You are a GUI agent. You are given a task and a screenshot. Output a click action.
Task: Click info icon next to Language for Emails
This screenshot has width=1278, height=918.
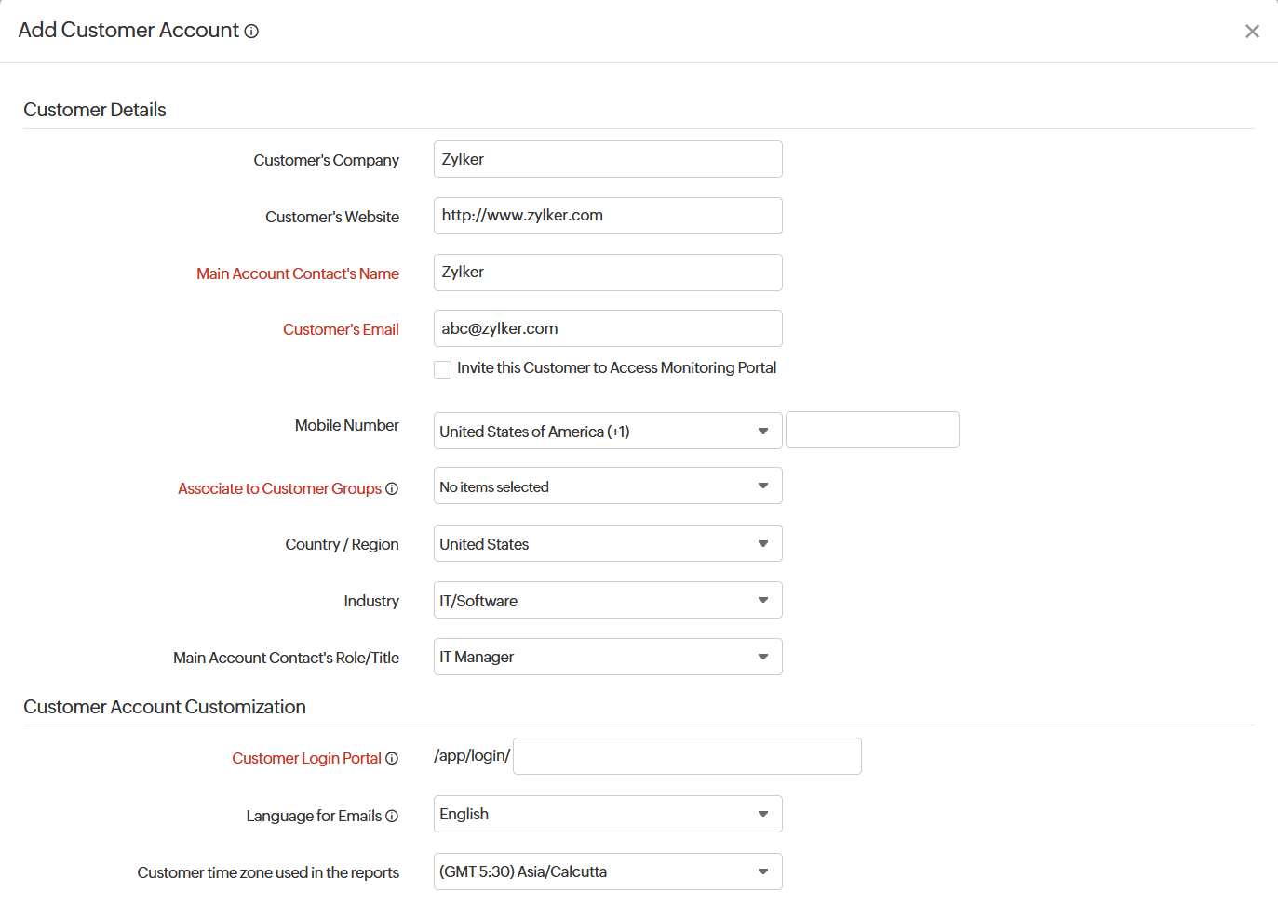(x=393, y=816)
